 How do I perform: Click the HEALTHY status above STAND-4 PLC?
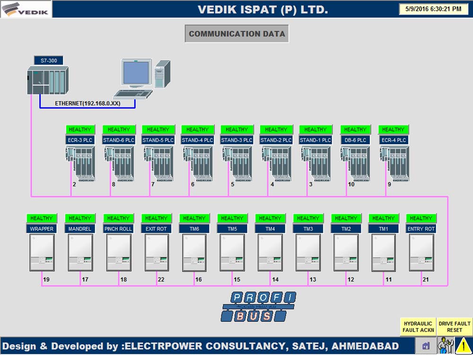[x=198, y=130]
